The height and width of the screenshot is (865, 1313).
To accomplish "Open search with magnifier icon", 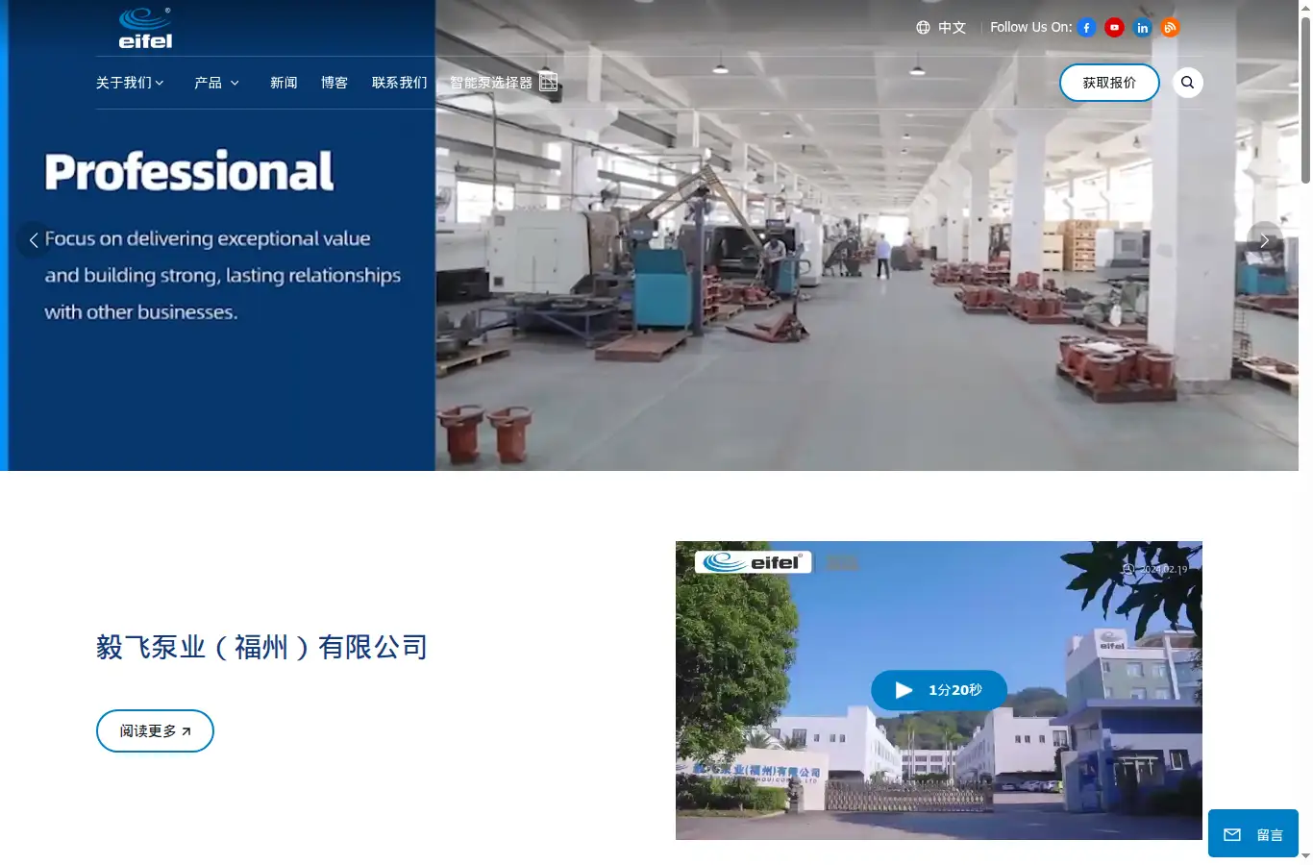I will tap(1187, 83).
